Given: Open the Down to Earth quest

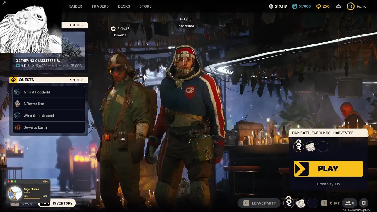Looking at the screenshot, I should [49, 127].
